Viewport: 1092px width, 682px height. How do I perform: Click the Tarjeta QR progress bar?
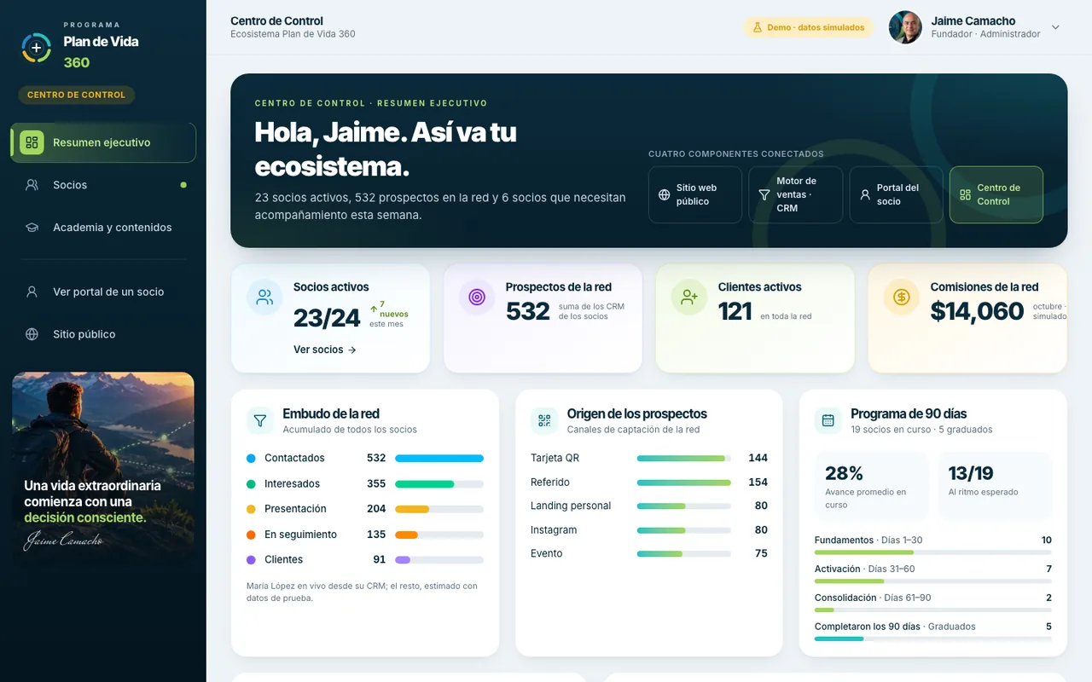tap(684, 459)
